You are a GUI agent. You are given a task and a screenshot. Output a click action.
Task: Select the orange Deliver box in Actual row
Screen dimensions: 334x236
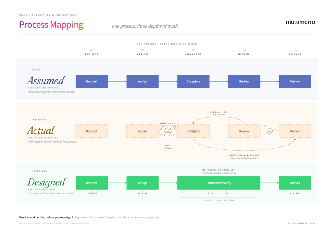point(295,131)
